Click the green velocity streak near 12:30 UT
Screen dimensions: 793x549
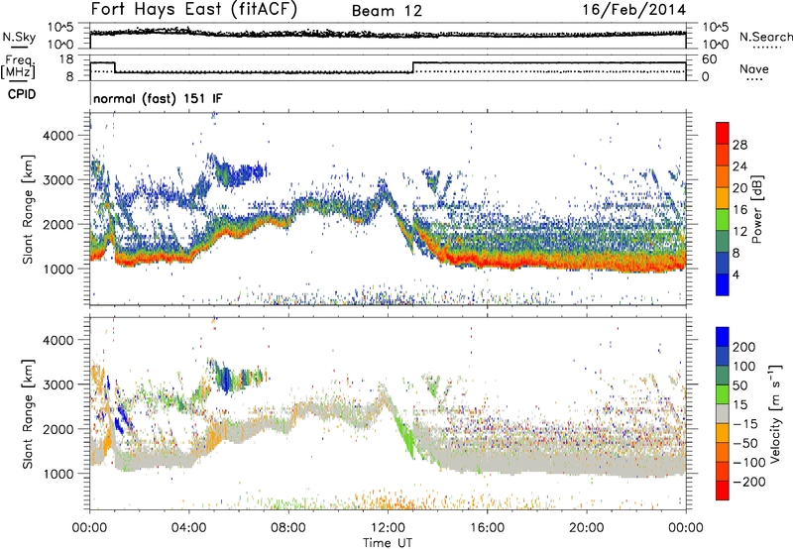point(406,432)
